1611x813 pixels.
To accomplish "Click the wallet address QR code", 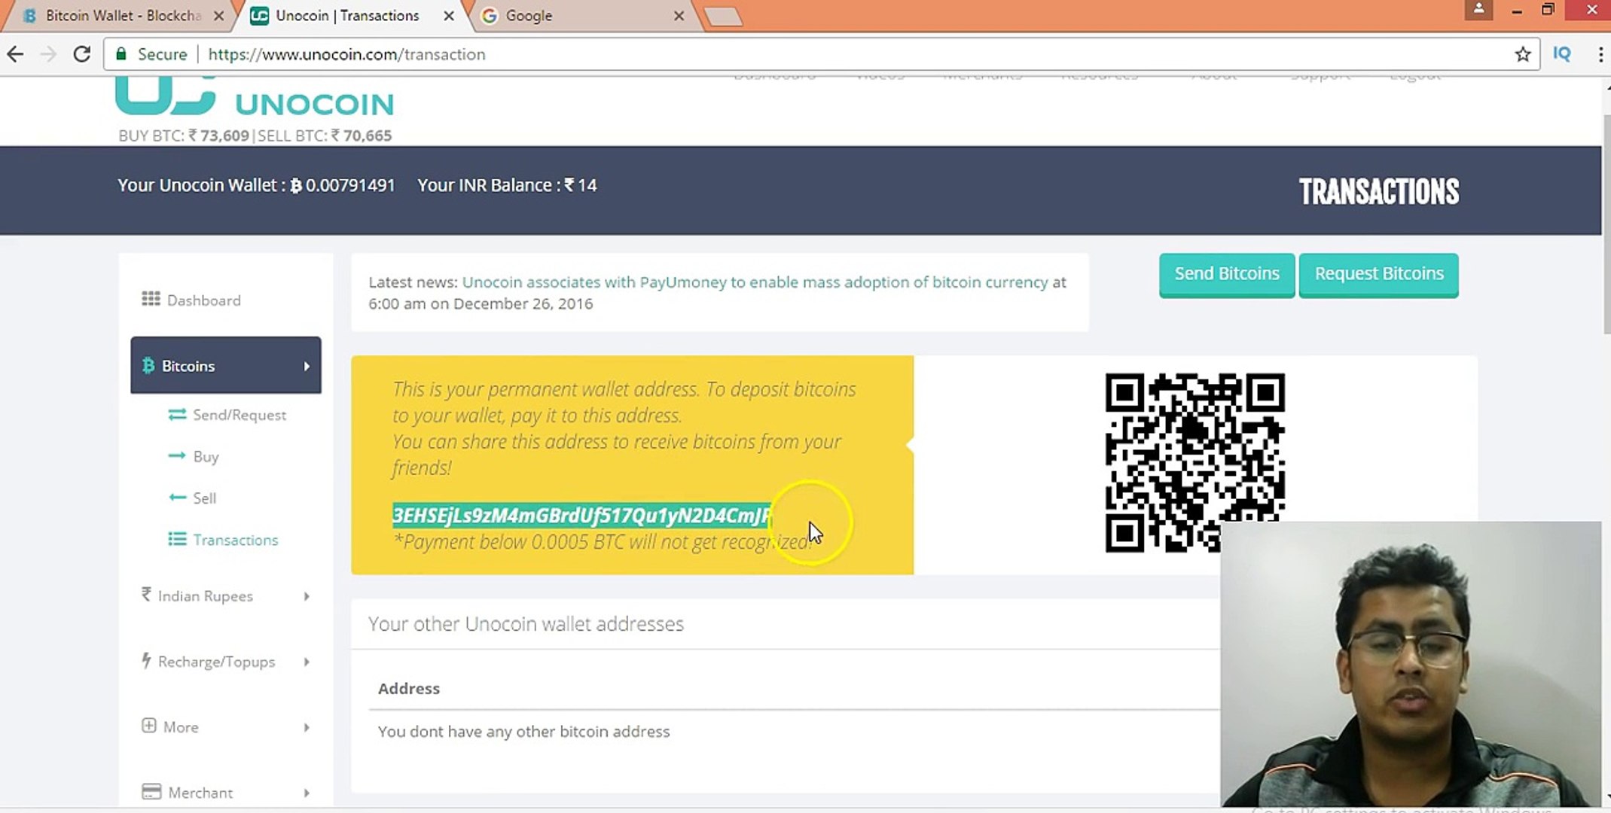I will click(x=1194, y=461).
